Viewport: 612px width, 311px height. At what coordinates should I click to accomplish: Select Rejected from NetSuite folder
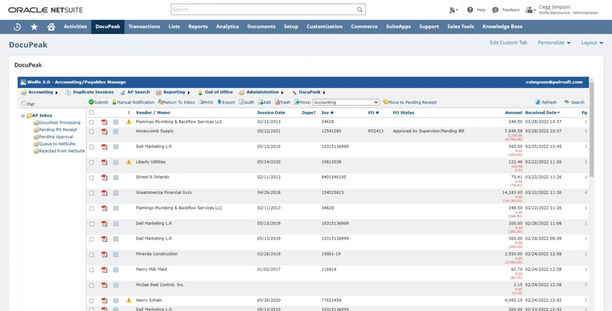tap(59, 151)
